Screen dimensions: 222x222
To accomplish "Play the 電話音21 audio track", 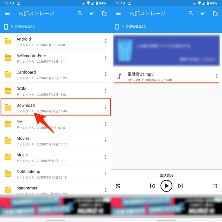I will coord(167,186).
